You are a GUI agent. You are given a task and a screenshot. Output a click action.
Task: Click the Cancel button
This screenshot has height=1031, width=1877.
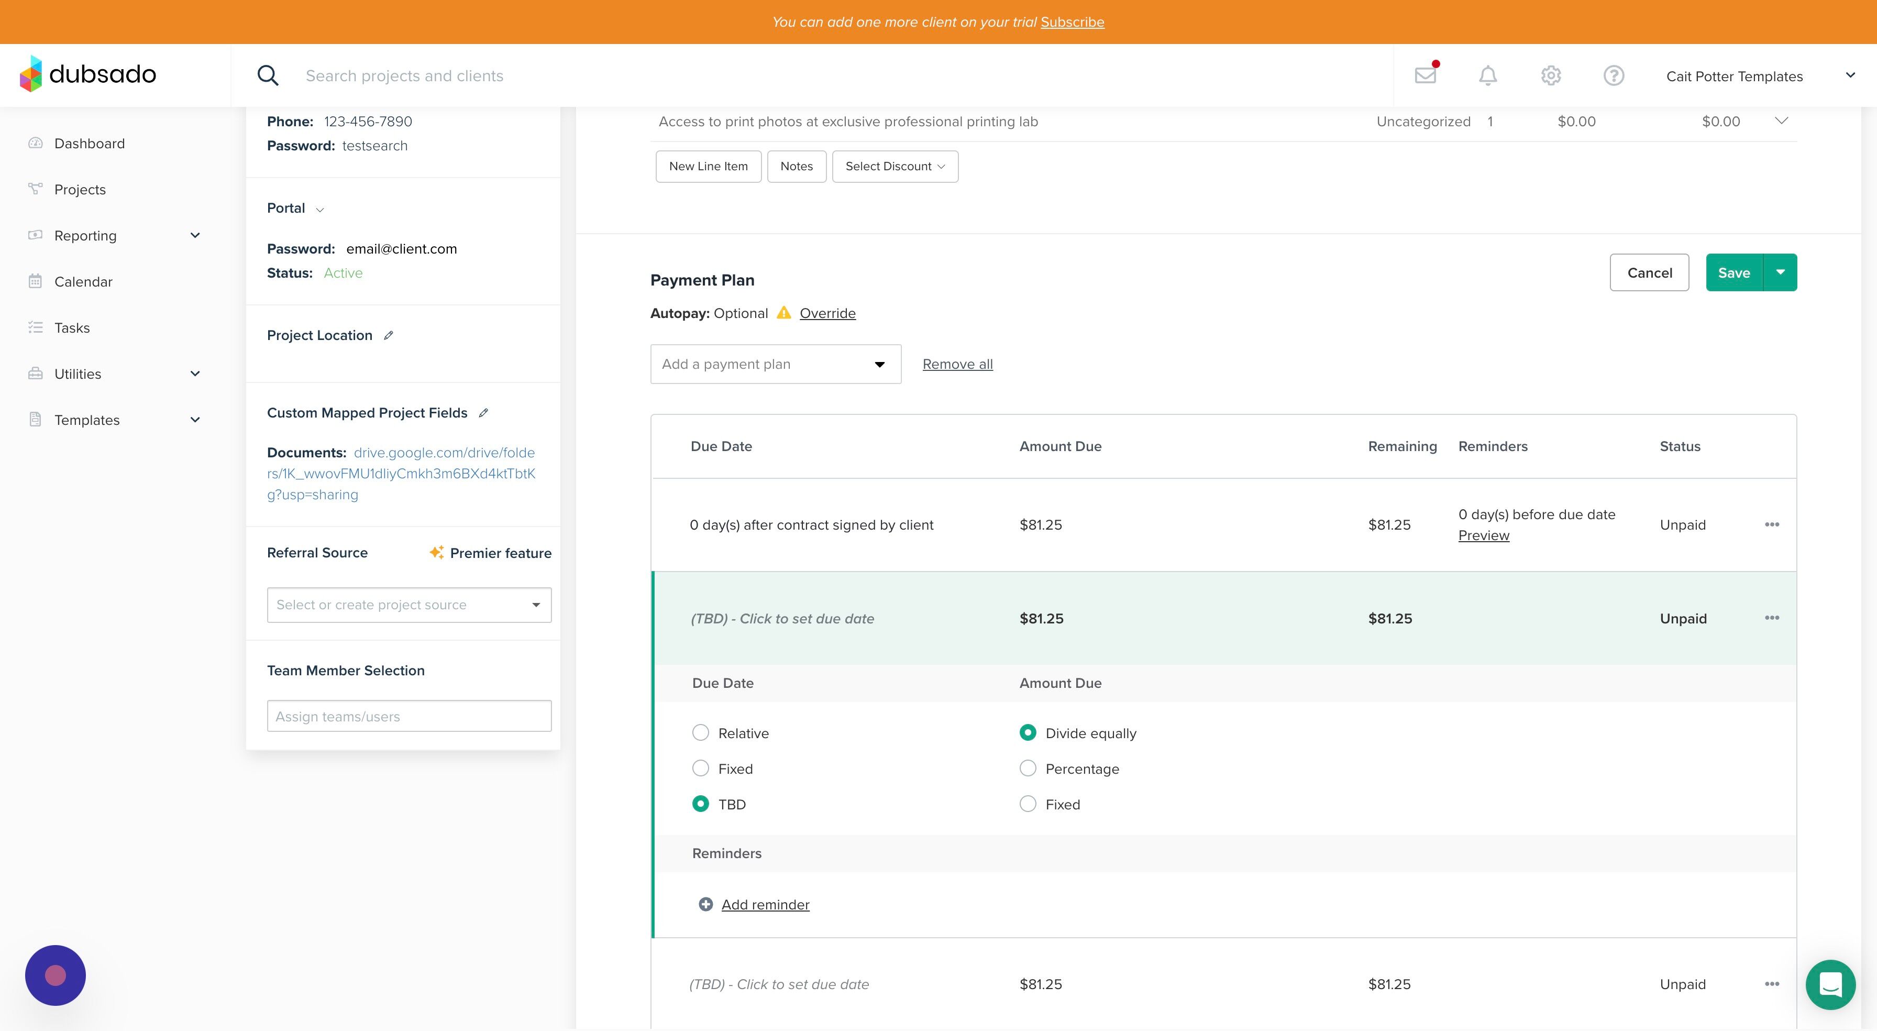[1649, 273]
